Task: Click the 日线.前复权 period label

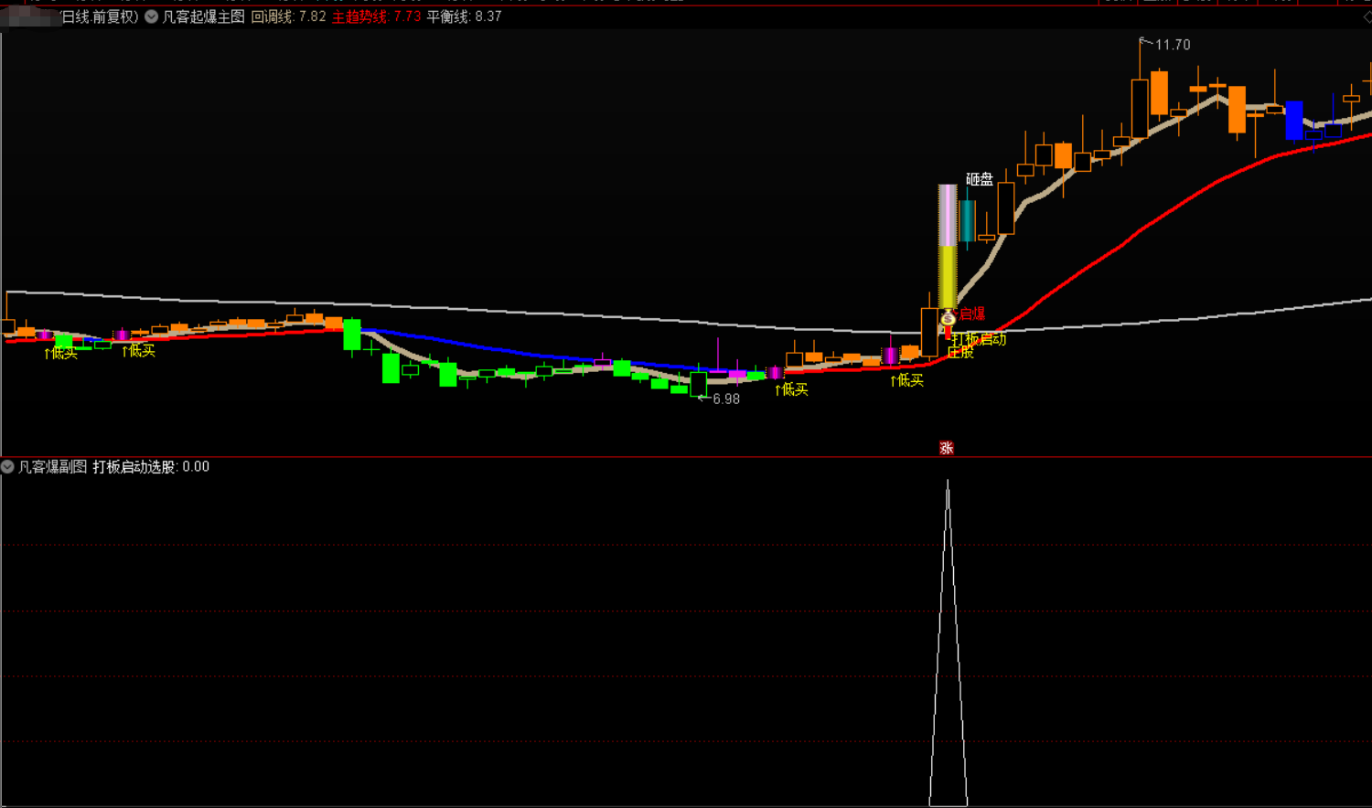Action: click(100, 16)
